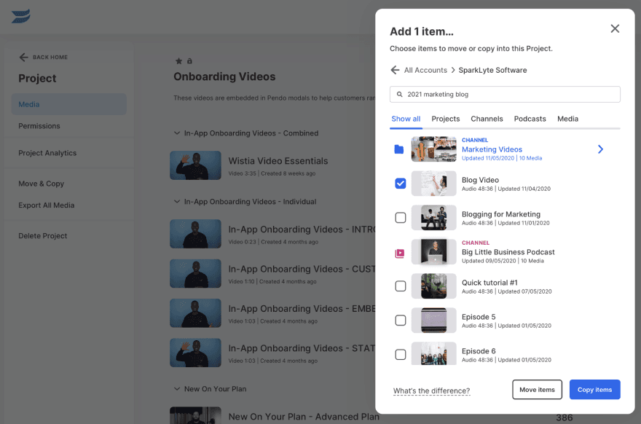
Task: Click the Quick tutorial #1 thumbnail
Action: [433, 286]
